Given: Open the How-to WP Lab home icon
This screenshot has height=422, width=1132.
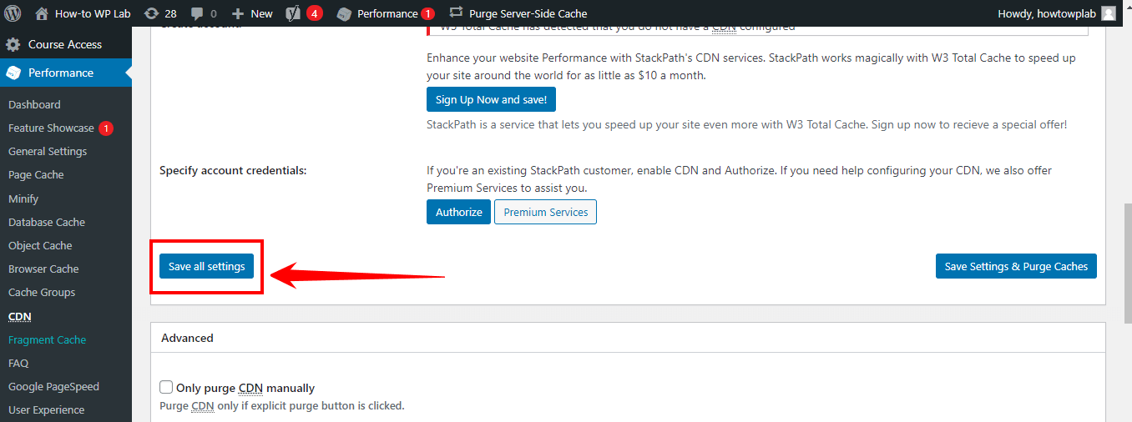Looking at the screenshot, I should click(x=42, y=13).
